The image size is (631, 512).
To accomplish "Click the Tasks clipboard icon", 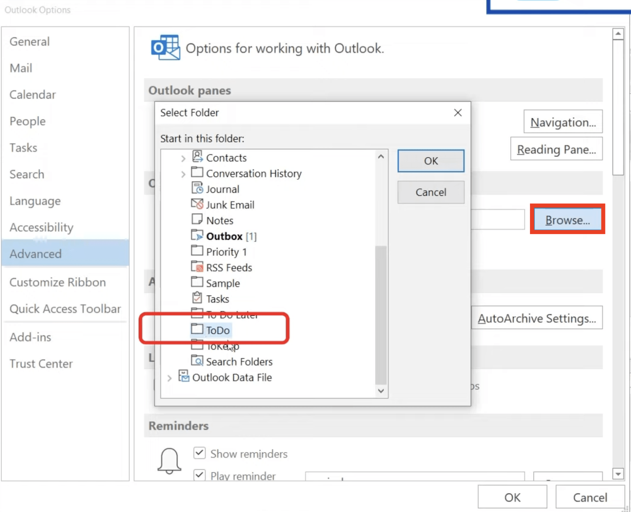I will [197, 297].
